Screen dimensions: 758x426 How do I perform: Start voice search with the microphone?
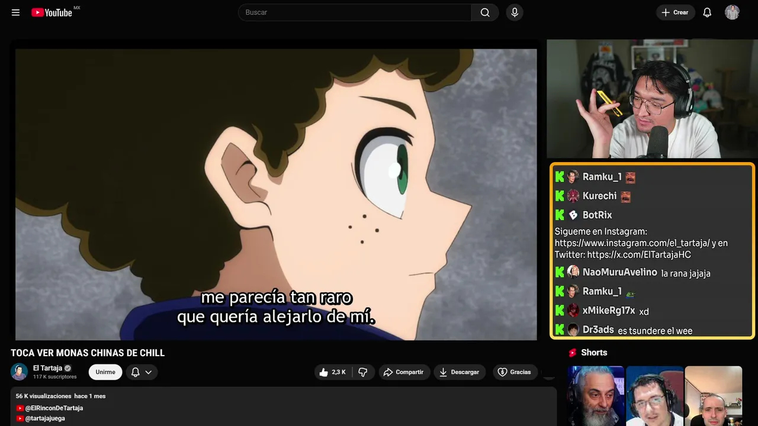click(515, 12)
